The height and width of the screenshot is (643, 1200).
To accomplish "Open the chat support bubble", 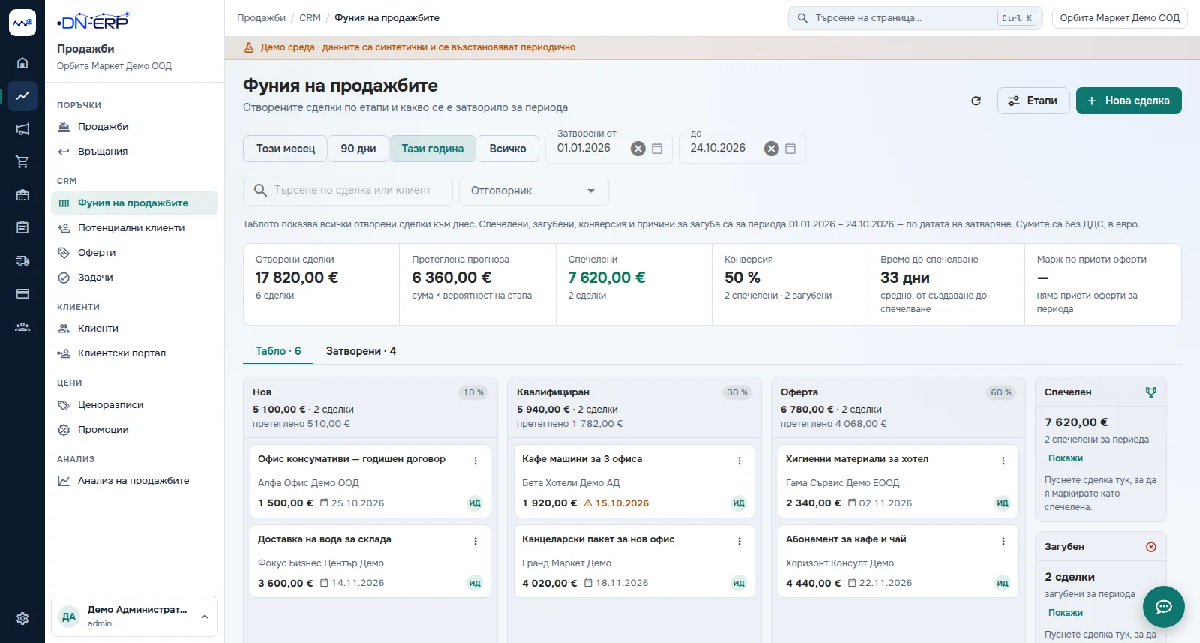I will [1164, 607].
